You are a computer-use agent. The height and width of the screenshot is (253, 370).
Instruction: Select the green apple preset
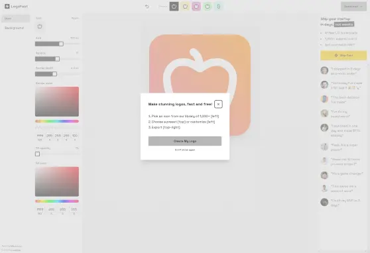coord(208,7)
